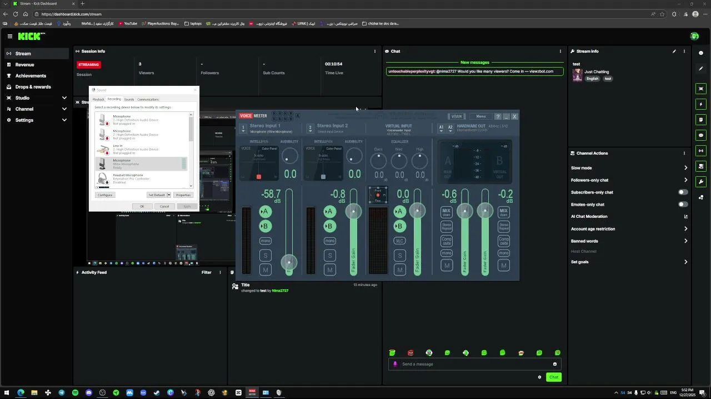Click the wrench icon in right sidebar
Screen dimensions: 711x399
[x=701, y=182]
